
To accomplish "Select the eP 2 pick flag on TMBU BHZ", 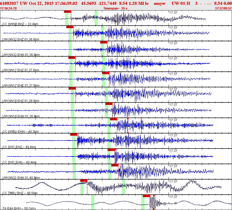I will [83, 181].
